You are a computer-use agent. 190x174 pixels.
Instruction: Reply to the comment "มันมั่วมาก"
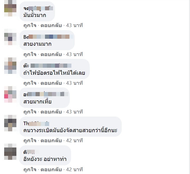pos(51,25)
